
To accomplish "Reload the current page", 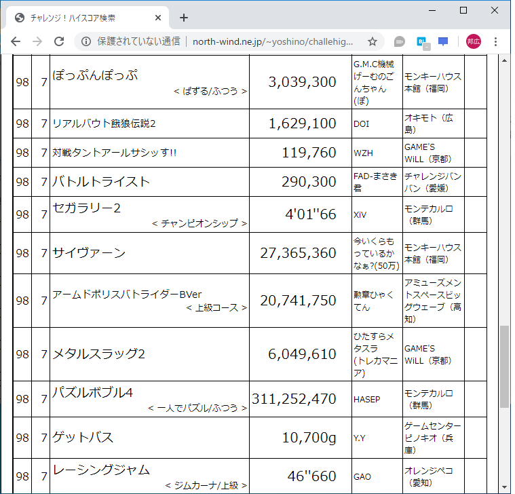I will pyautogui.click(x=59, y=41).
